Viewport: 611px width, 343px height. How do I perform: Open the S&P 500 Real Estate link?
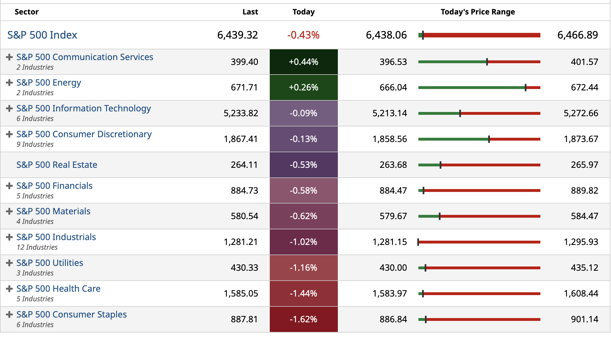[57, 165]
